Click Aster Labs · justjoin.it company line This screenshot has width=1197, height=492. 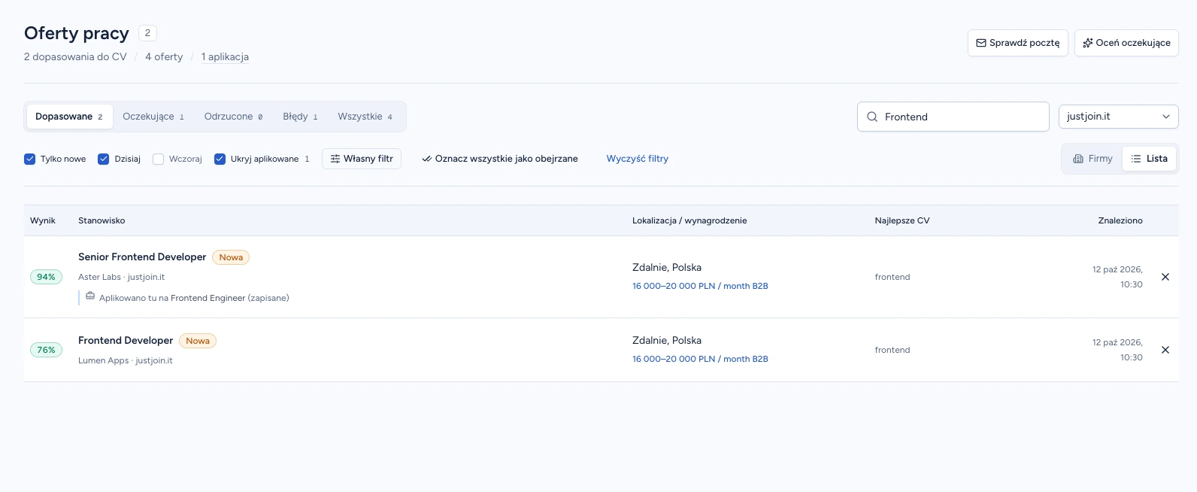pos(121,277)
